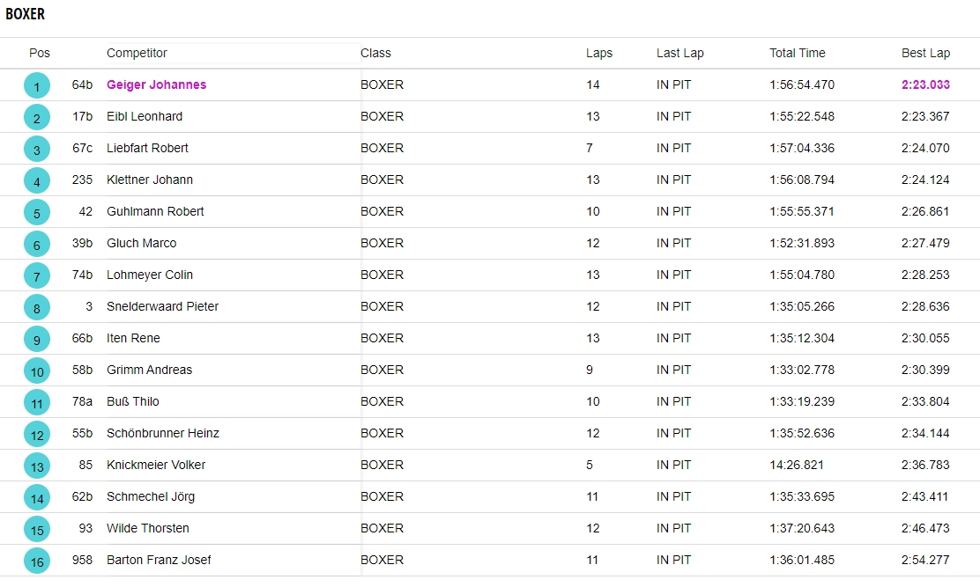Sort by the Total Time header
This screenshot has height=587, width=980.
(798, 53)
